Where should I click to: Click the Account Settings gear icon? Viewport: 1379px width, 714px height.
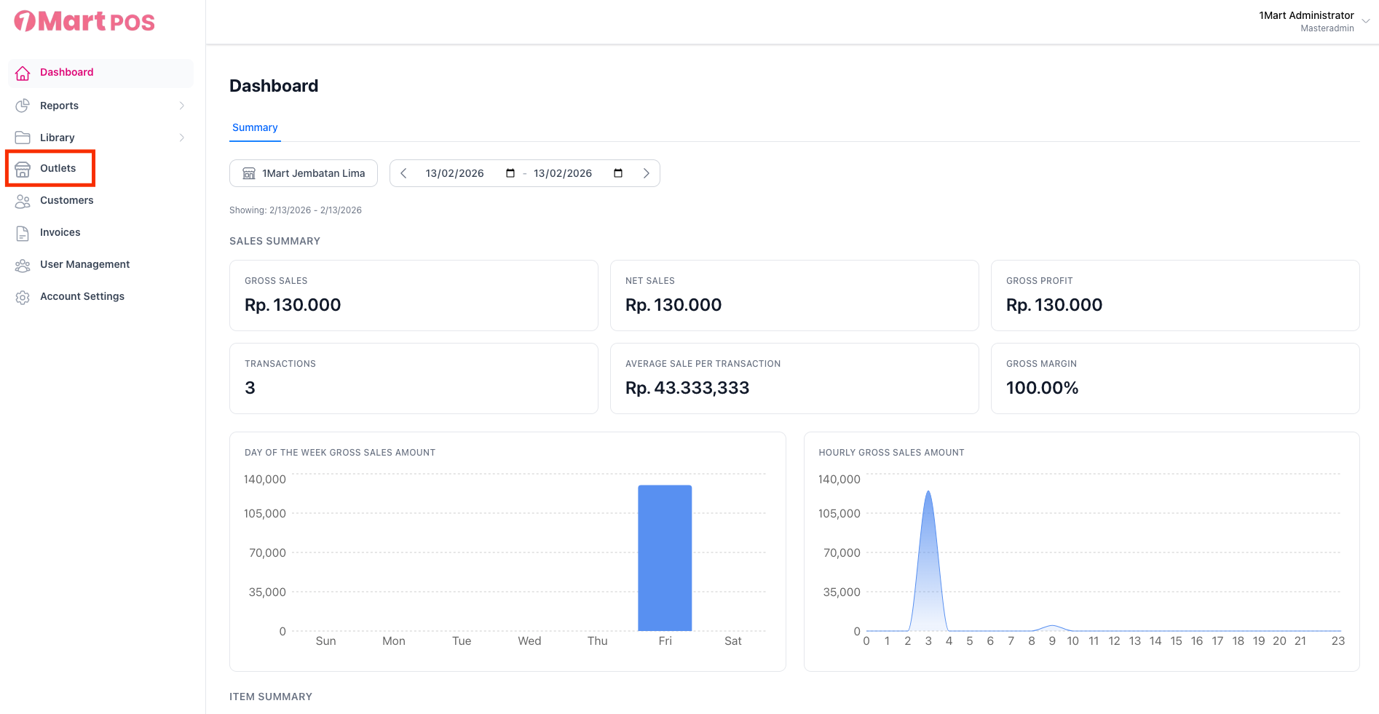(23, 297)
